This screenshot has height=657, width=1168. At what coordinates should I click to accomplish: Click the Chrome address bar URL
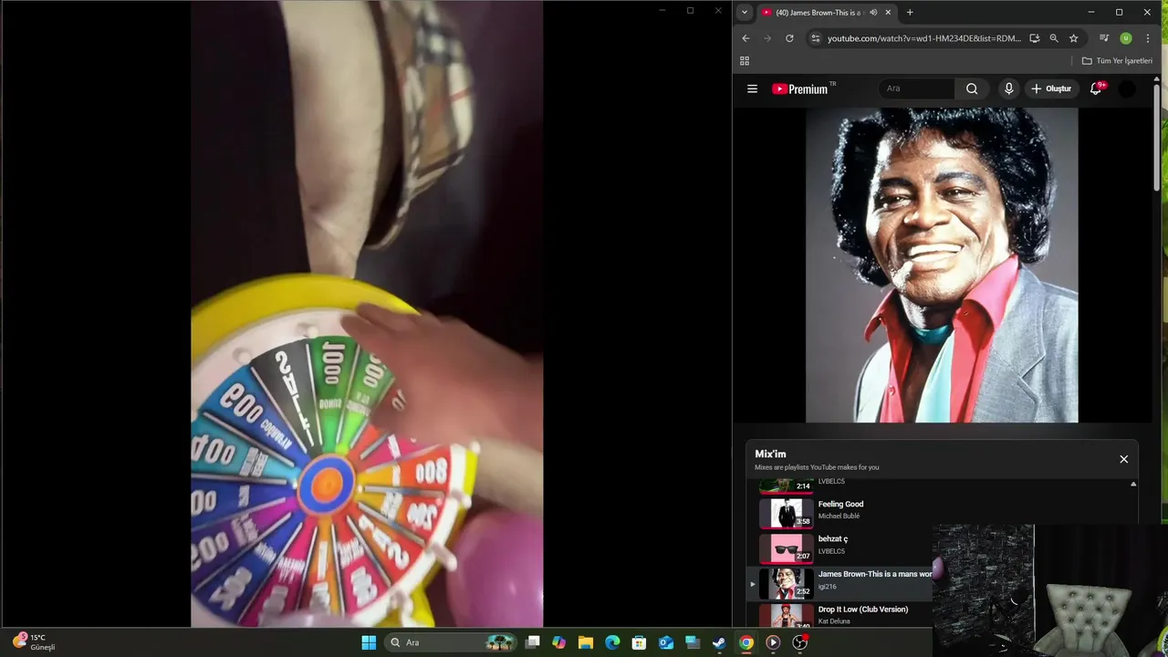923,38
